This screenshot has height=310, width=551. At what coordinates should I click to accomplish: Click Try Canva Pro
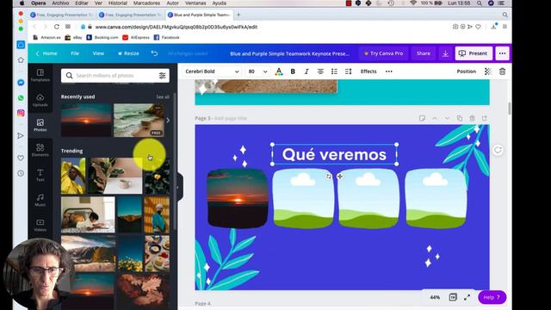[x=383, y=53]
